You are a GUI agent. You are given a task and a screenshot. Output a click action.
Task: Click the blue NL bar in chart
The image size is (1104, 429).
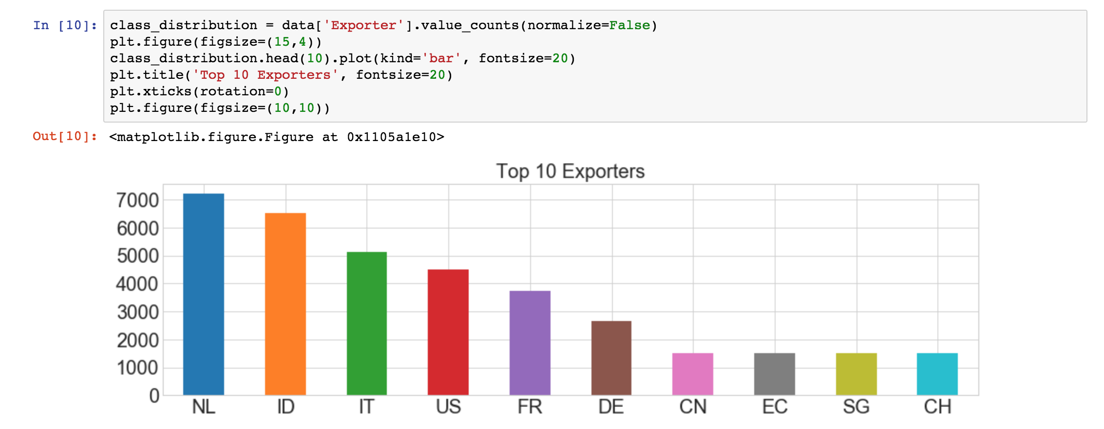tap(204, 294)
